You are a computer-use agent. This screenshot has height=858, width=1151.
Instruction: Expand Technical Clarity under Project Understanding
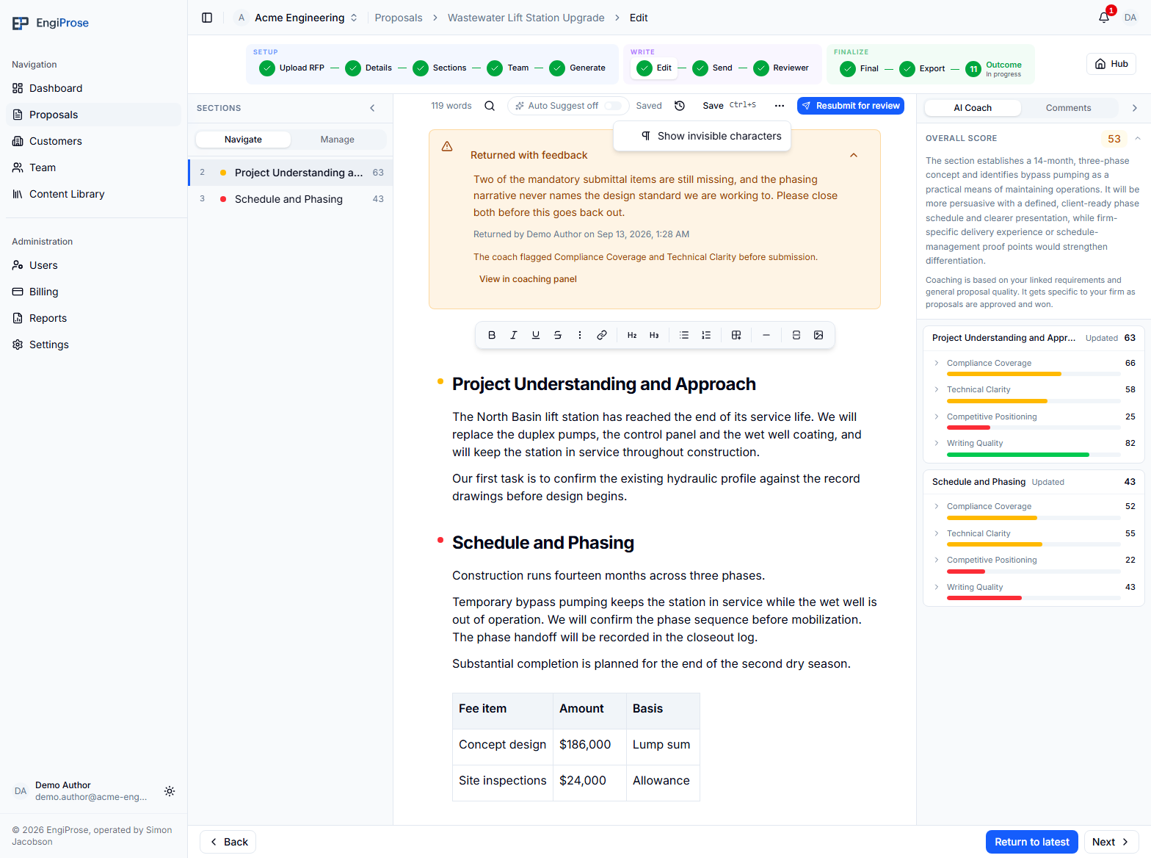coord(937,389)
